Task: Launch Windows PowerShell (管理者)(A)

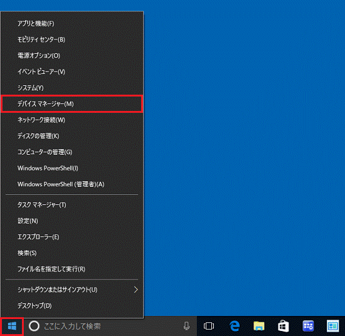Action: 72,184
